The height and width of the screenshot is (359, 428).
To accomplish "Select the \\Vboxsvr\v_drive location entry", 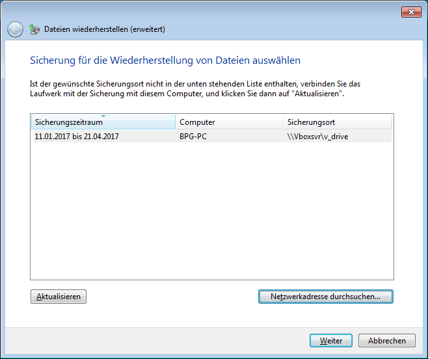I will pyautogui.click(x=317, y=137).
